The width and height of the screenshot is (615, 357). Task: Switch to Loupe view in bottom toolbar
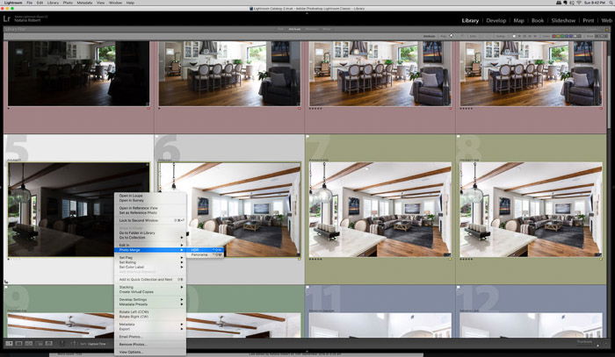[x=18, y=343]
